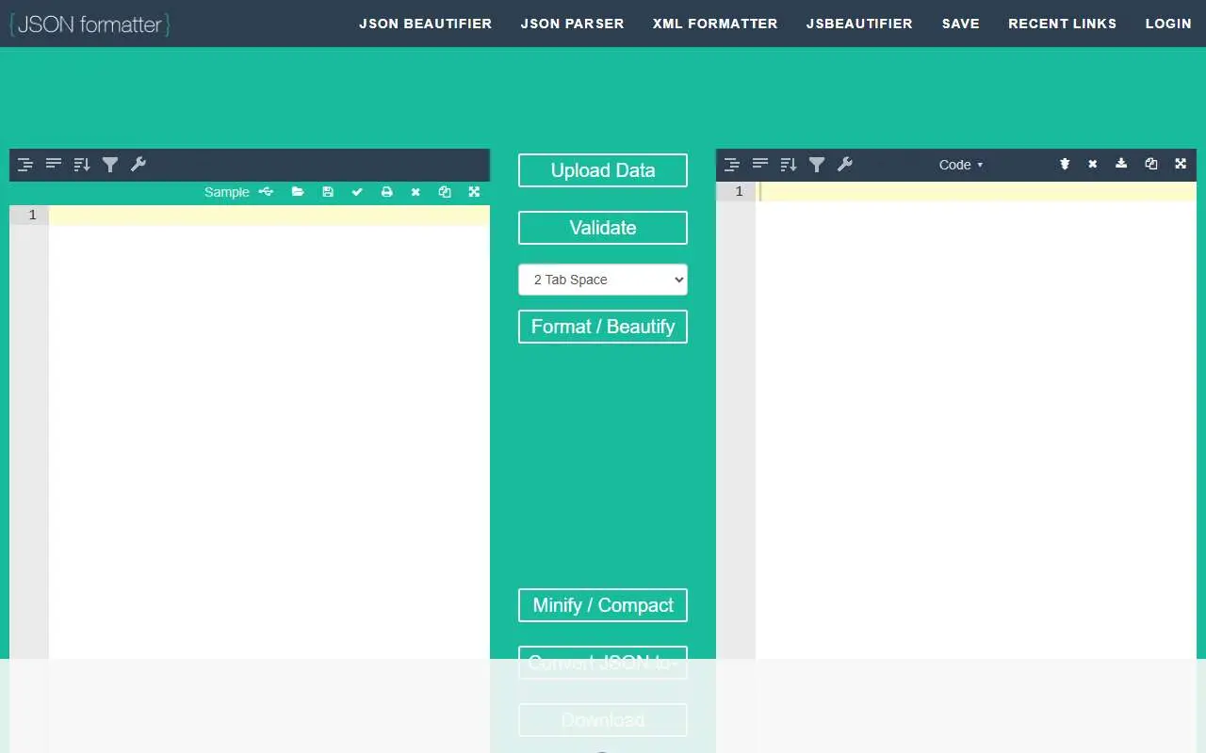Open the Code view mode dropdown

(961, 165)
